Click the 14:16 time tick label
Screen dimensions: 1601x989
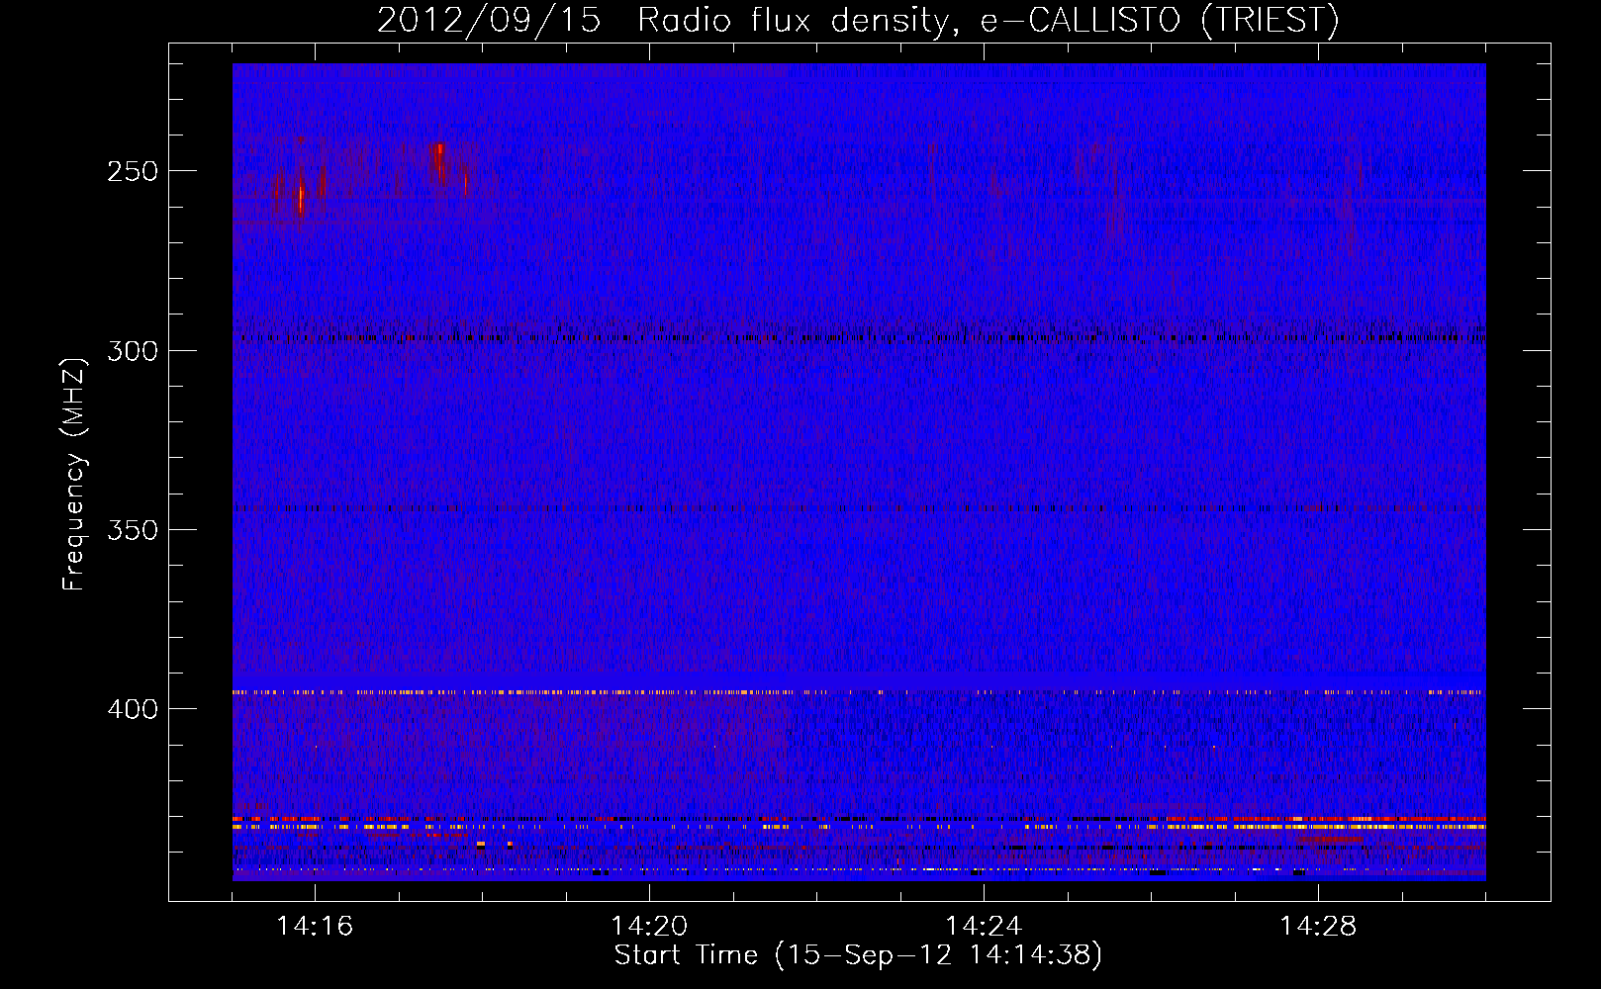[315, 927]
